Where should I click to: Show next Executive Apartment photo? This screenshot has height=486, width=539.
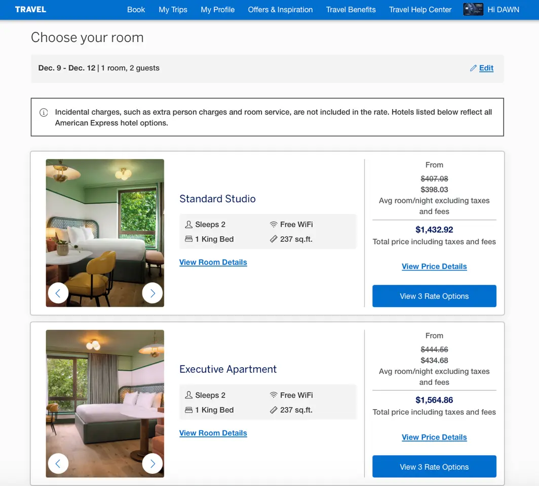pos(152,463)
